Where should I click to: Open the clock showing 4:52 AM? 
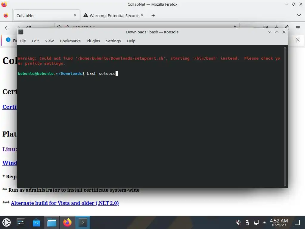pos(279,222)
